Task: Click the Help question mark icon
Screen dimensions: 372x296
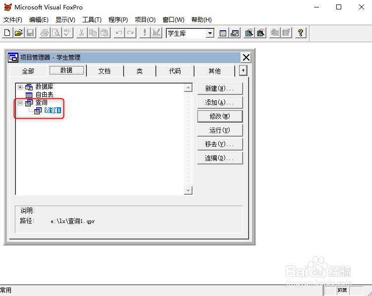Action: point(301,33)
